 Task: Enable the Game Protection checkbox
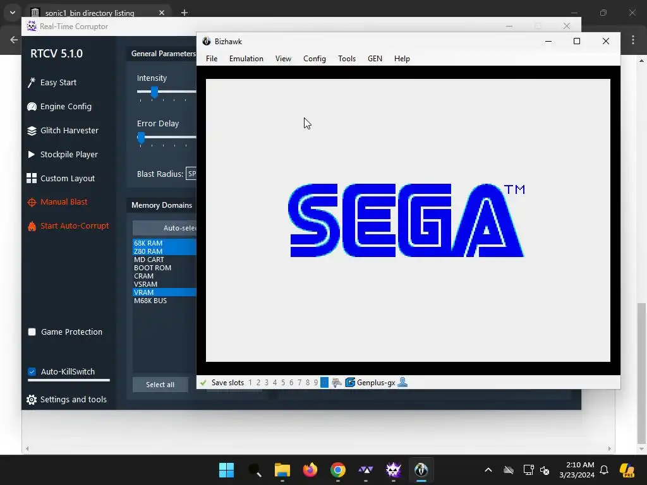click(x=32, y=332)
